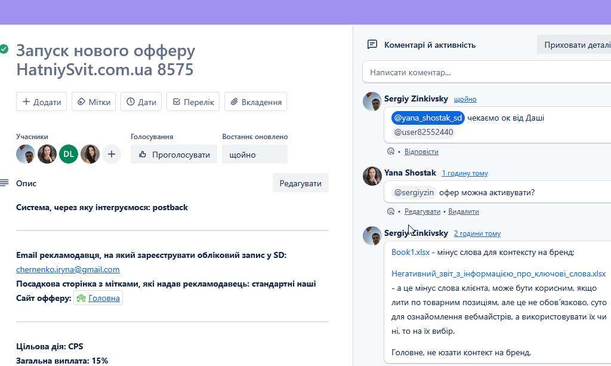Click the text 'Загальна виплата: 15%'
Screen dimensions: 611x366
(62, 361)
